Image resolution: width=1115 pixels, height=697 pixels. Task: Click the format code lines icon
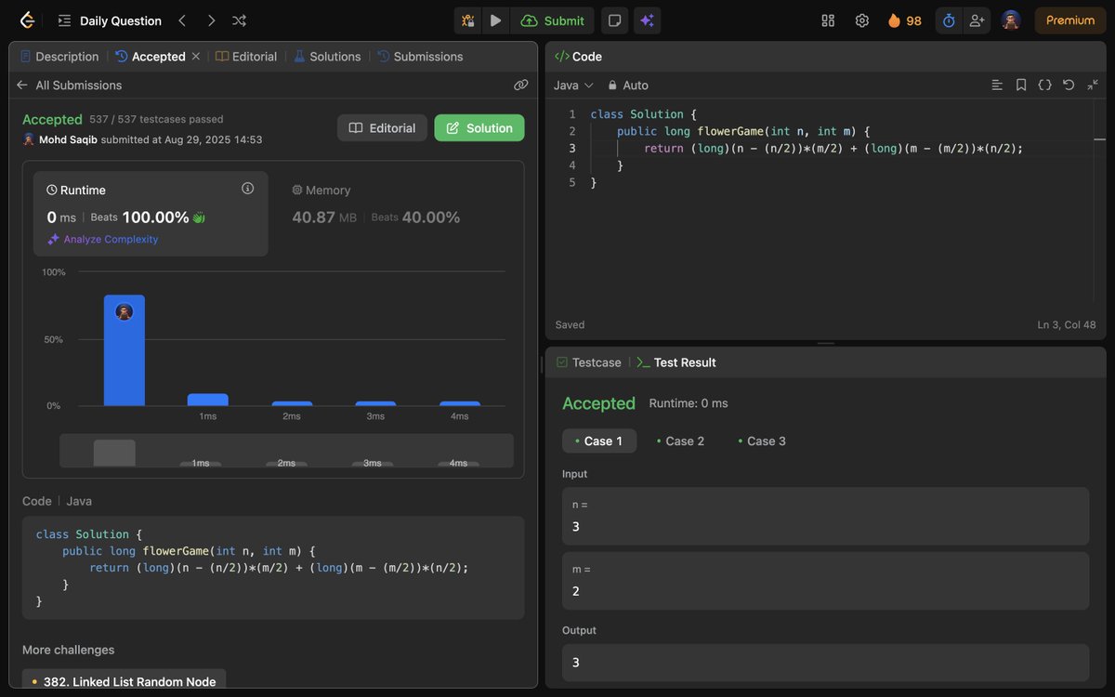[x=997, y=85]
